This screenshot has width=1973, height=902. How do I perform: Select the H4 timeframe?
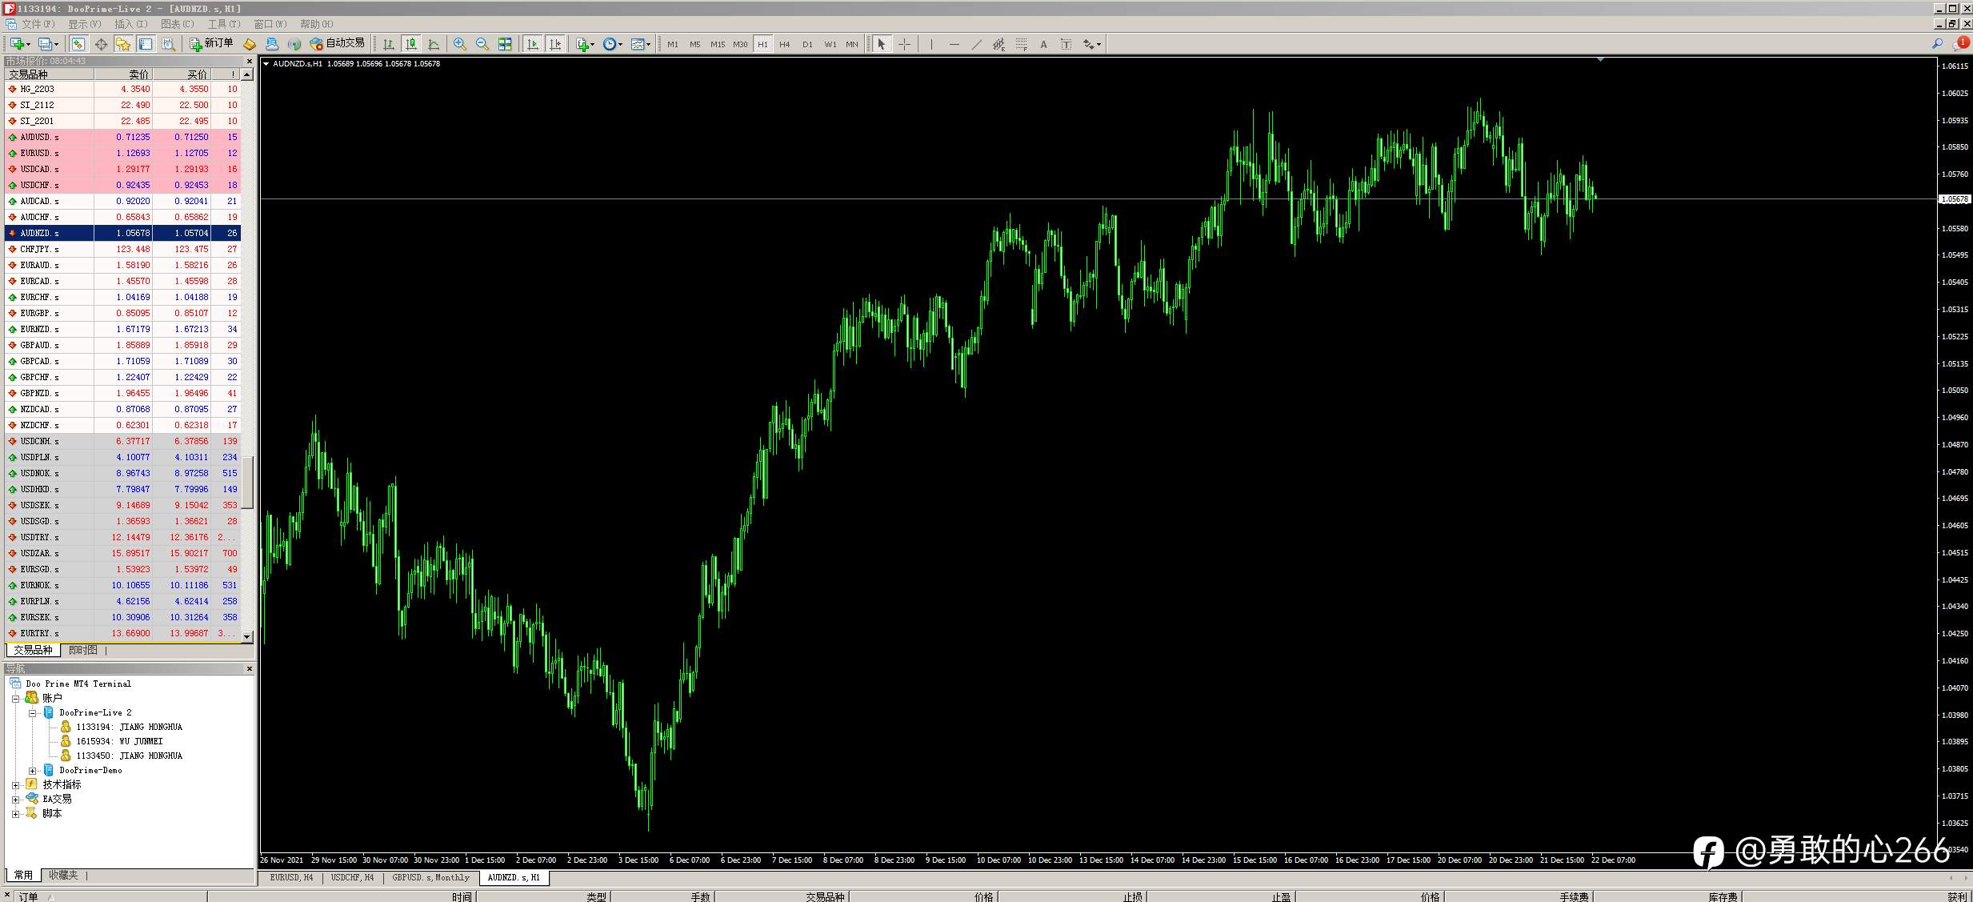(785, 44)
